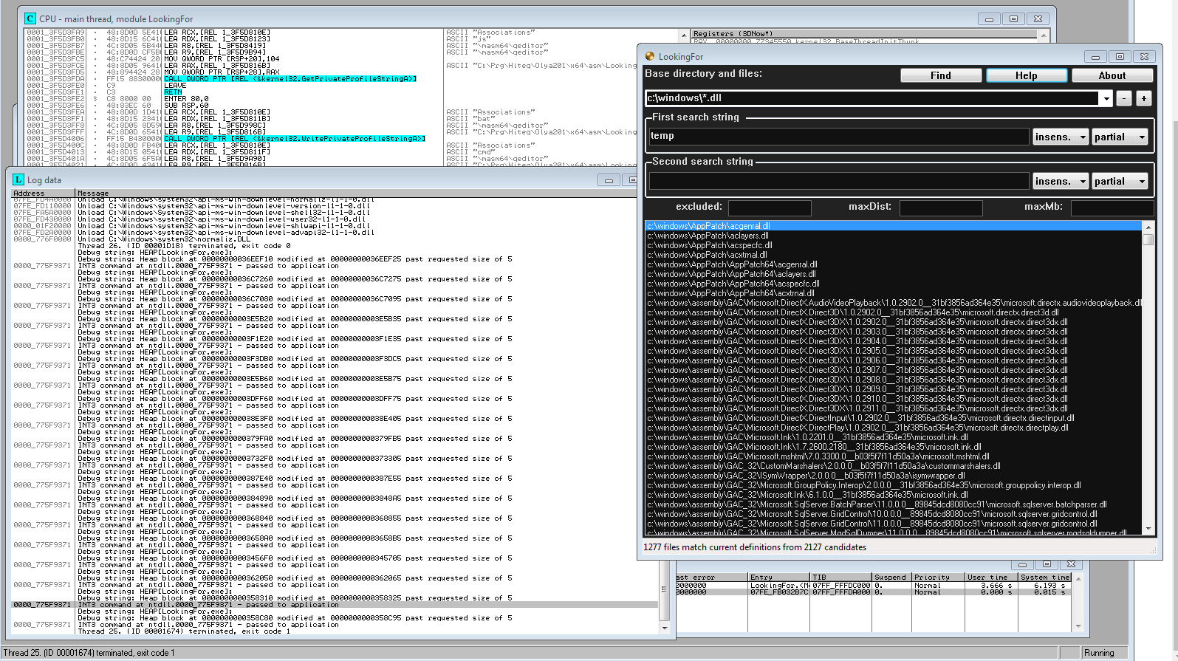This screenshot has height=661, width=1178.
Task: Open first search string insens. dropdown
Action: [1061, 137]
